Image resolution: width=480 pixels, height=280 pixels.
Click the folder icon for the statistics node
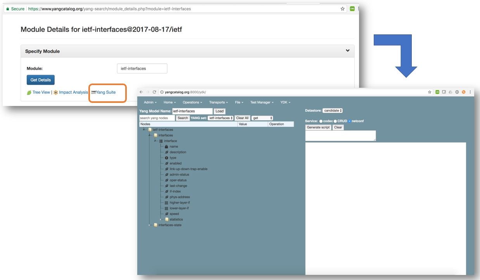point(167,219)
